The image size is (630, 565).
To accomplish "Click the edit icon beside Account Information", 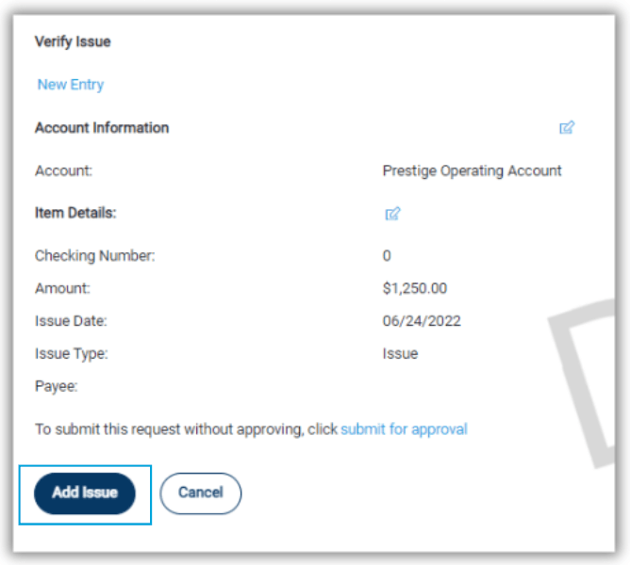I will pos(567,128).
